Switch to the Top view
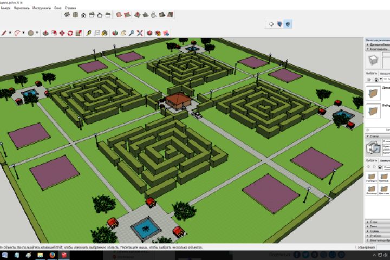 tap(75, 15)
